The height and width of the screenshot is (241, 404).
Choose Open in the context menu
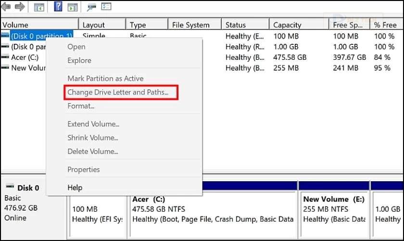[x=76, y=47]
